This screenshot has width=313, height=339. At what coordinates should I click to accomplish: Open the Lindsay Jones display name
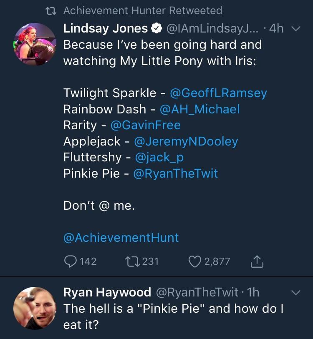(106, 28)
